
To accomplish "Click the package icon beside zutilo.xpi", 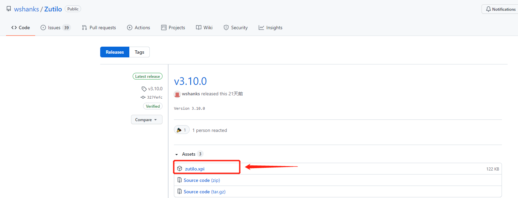I will 180,169.
